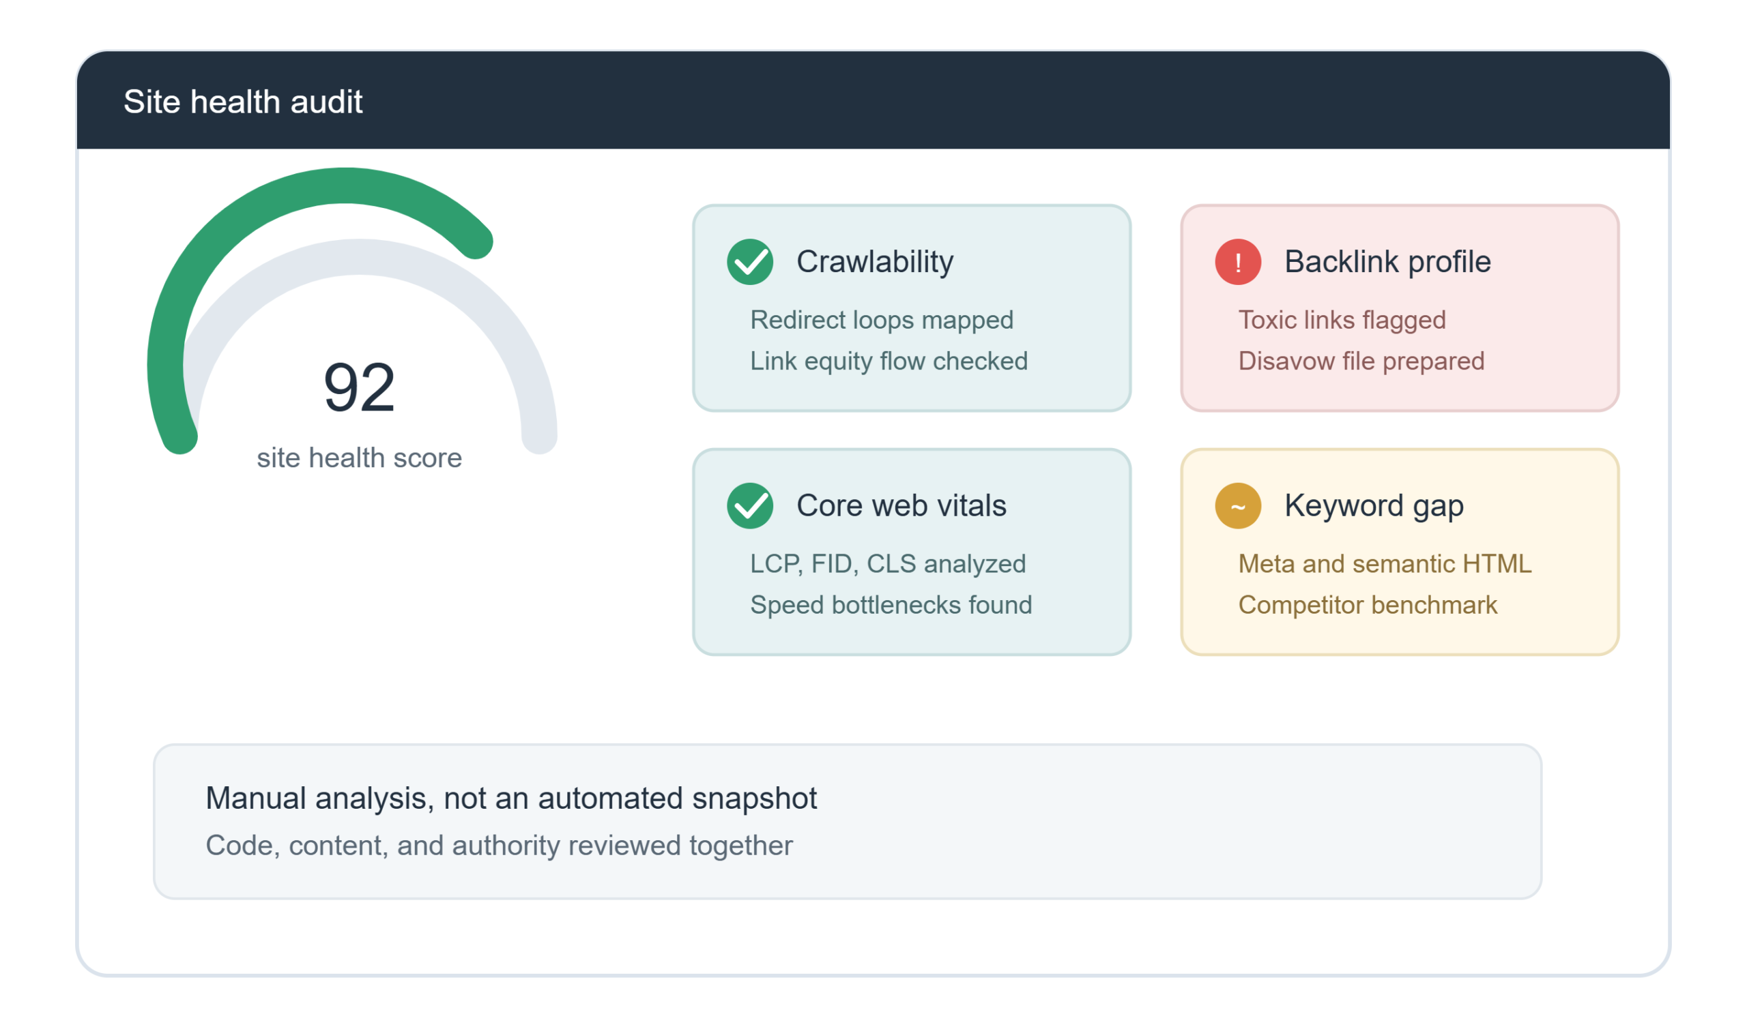Click the amber tilde icon beside Keyword gap
This screenshot has height=1027, width=1747.
[1238, 506]
